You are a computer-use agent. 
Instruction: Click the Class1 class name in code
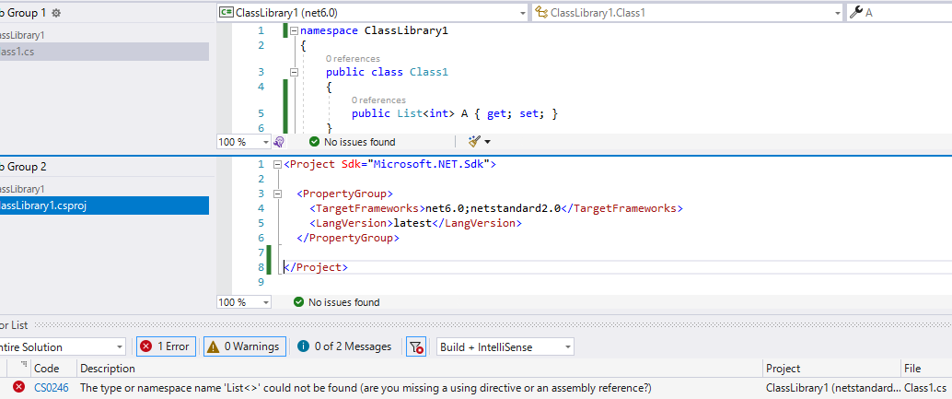point(429,72)
